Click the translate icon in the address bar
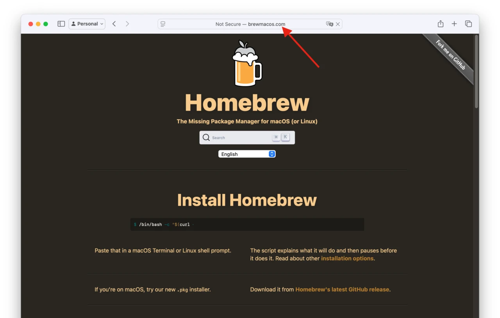Viewport: 500px width, 318px height. [330, 24]
